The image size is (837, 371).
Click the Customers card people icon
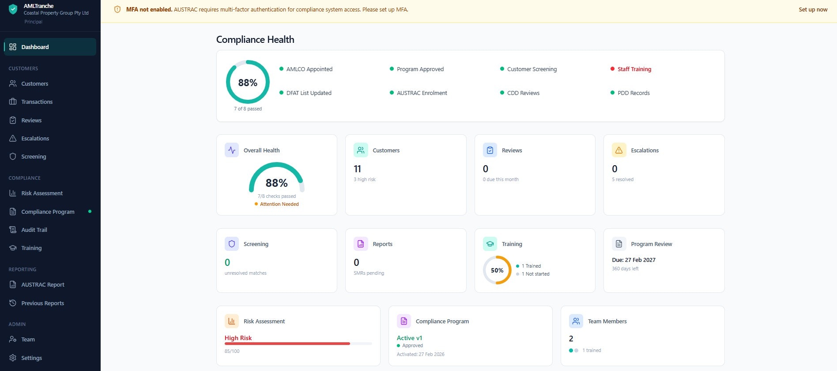(x=361, y=150)
